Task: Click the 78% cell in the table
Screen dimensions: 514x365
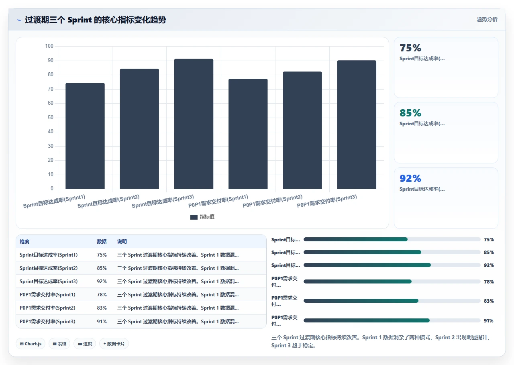Action: pyautogui.click(x=102, y=295)
